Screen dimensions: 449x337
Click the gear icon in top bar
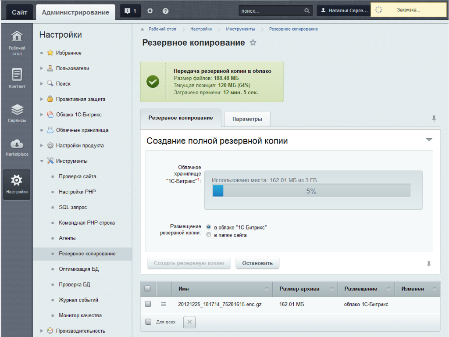tap(150, 11)
